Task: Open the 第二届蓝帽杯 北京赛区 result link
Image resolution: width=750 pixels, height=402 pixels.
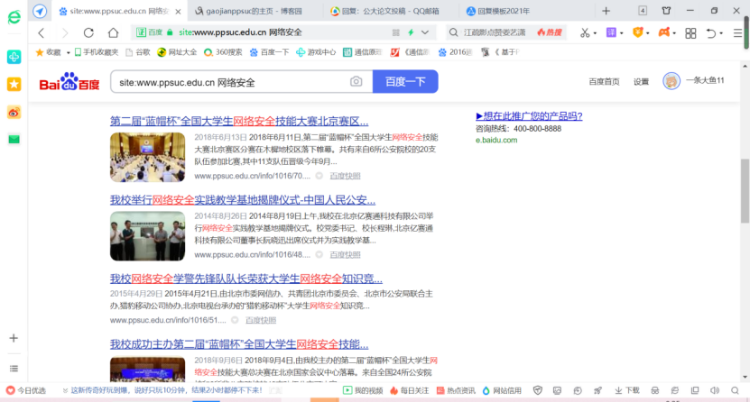Action: tap(239, 121)
